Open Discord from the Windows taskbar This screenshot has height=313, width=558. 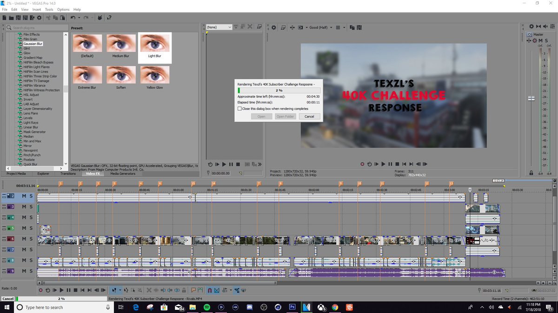tap(250, 307)
